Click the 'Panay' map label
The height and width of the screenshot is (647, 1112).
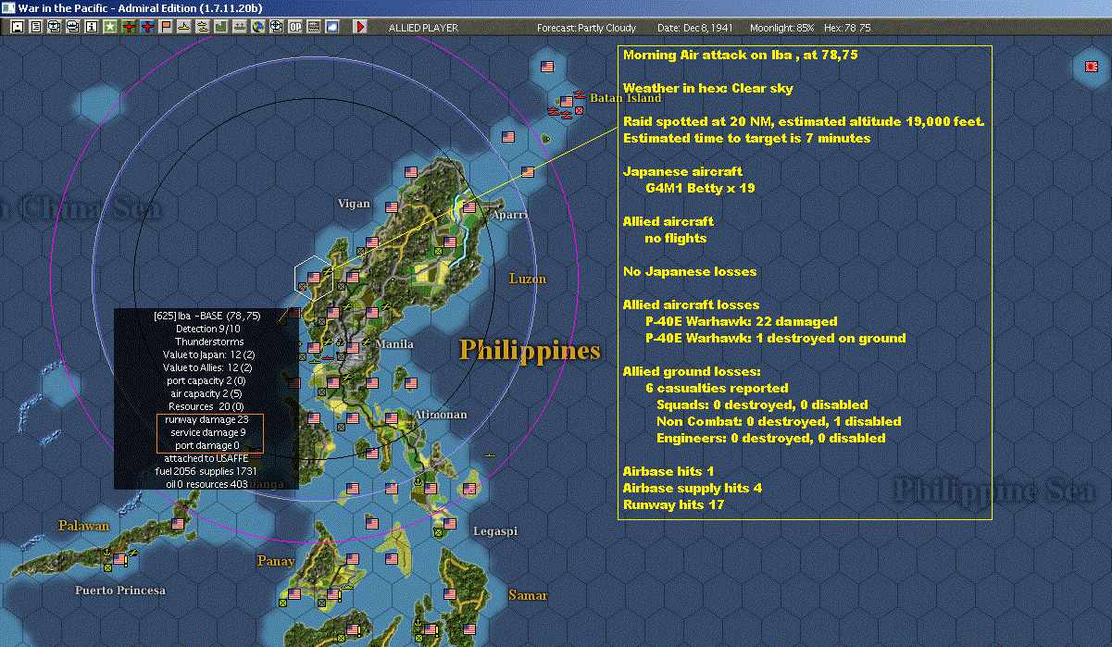(276, 561)
